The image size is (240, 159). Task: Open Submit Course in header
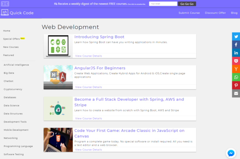pos(189,13)
